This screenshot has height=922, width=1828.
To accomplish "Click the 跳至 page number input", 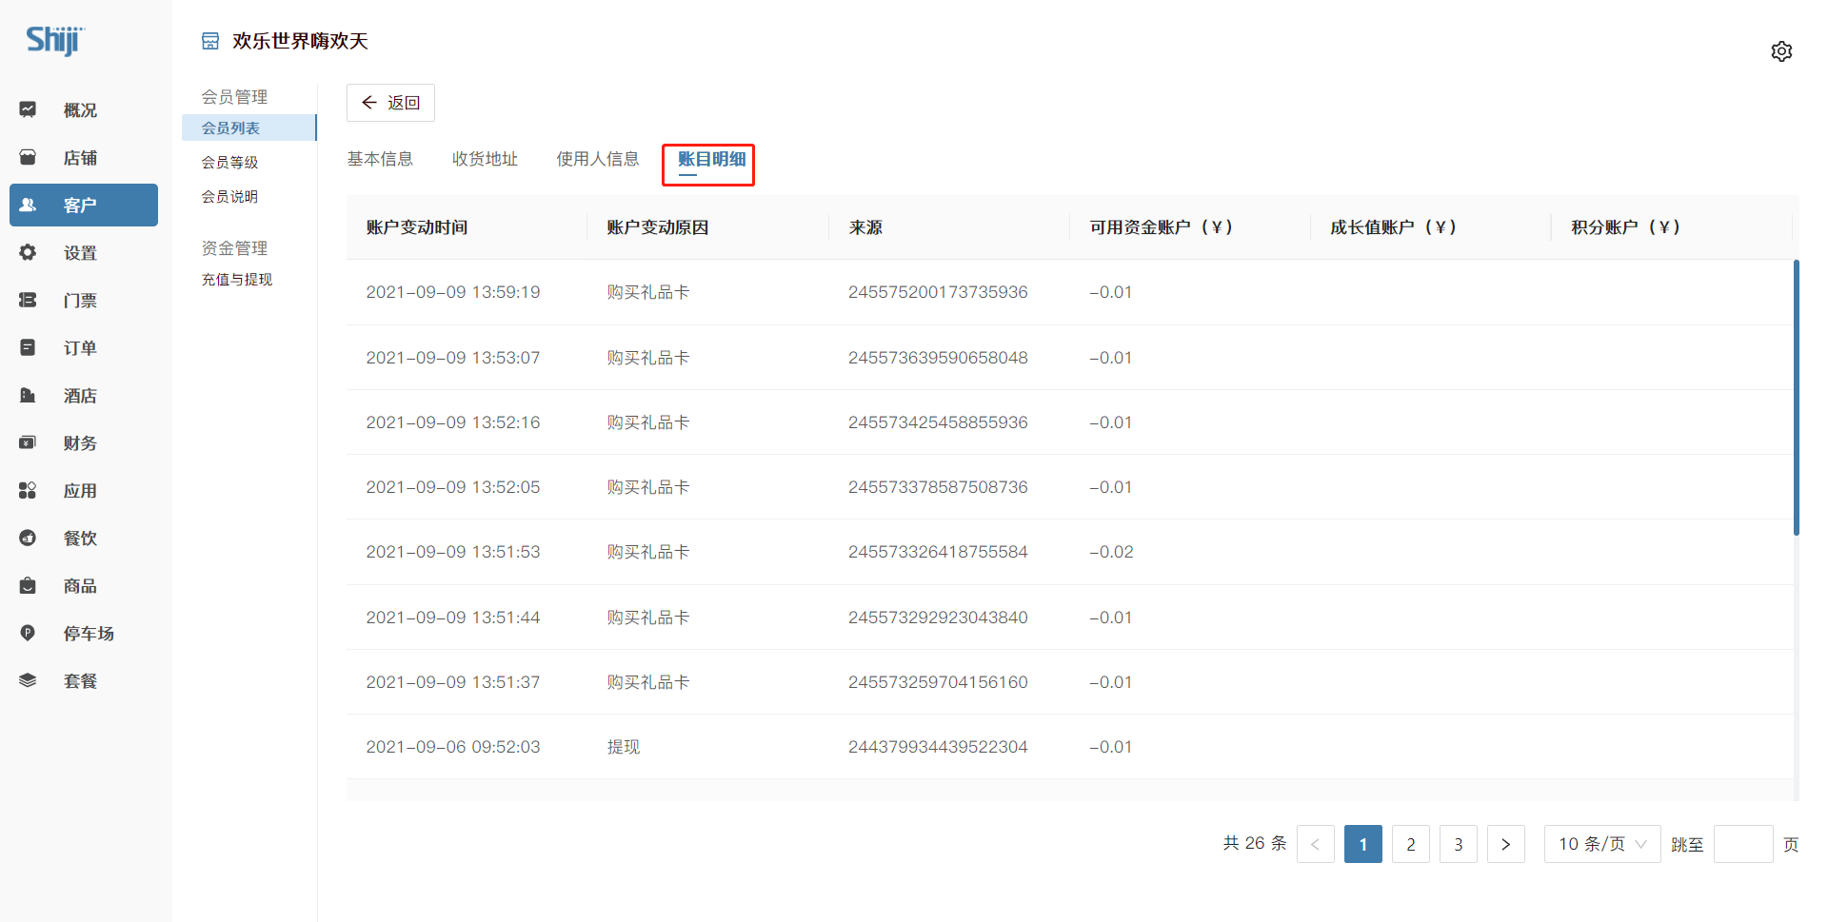I will pyautogui.click(x=1743, y=844).
